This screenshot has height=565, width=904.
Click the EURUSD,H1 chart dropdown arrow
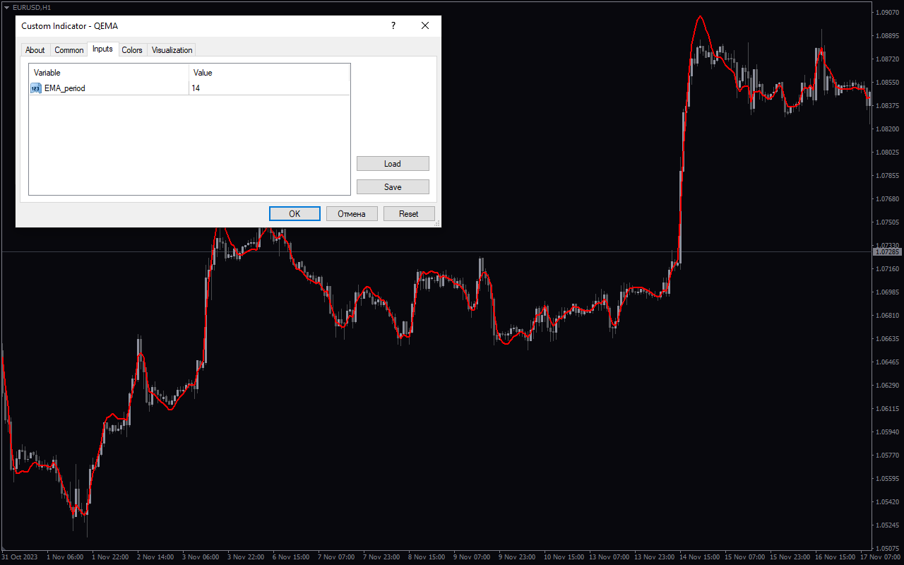(6, 7)
